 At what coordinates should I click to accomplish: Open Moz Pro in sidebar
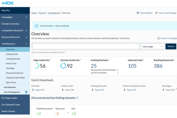click(15, 10)
